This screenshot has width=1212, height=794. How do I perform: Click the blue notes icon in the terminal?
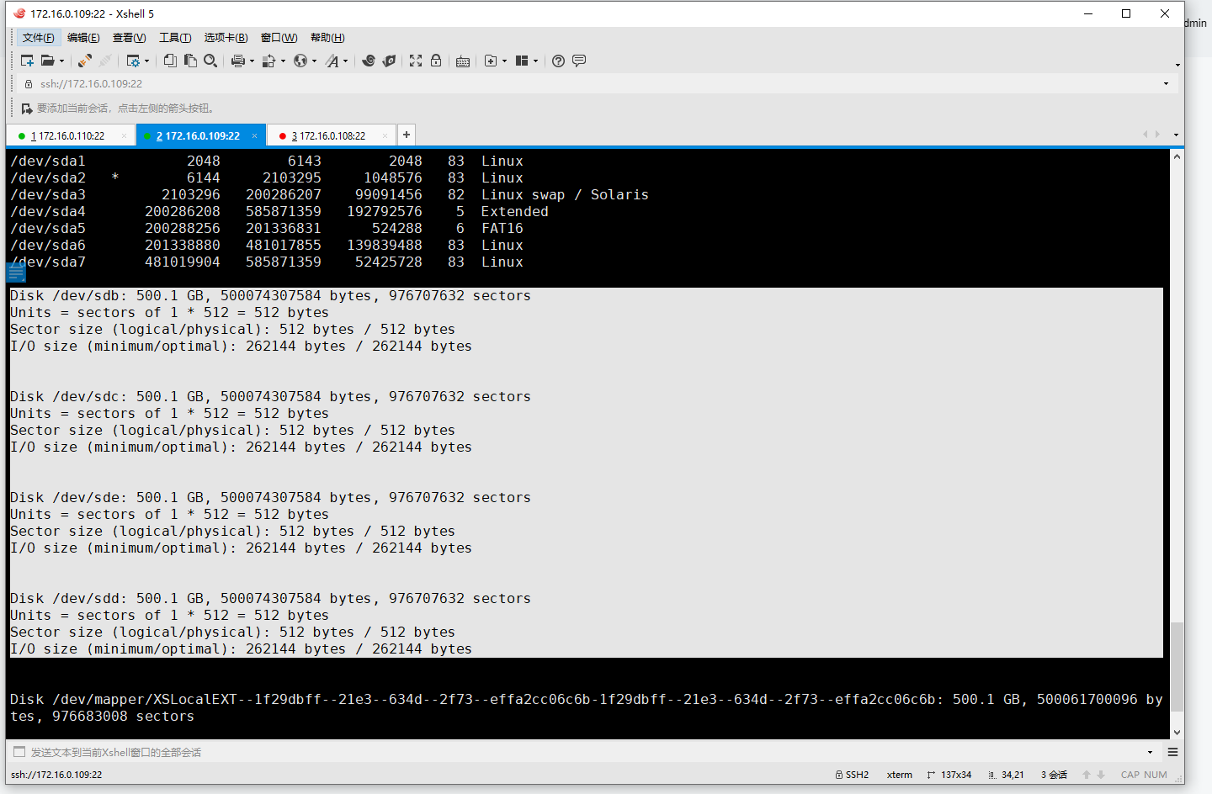pyautogui.click(x=16, y=273)
